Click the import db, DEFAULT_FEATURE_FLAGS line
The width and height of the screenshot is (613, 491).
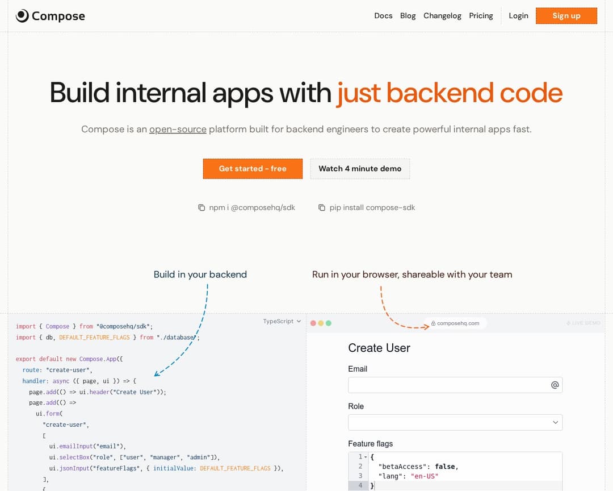pyautogui.click(x=107, y=337)
